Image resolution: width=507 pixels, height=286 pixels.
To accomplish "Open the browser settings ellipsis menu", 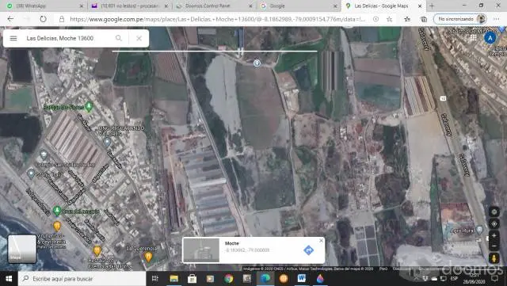I will click(497, 19).
